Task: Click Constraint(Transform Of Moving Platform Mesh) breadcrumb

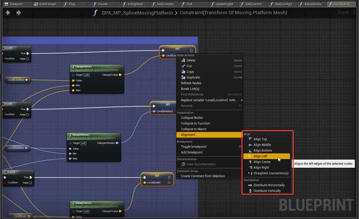Action: click(x=233, y=13)
